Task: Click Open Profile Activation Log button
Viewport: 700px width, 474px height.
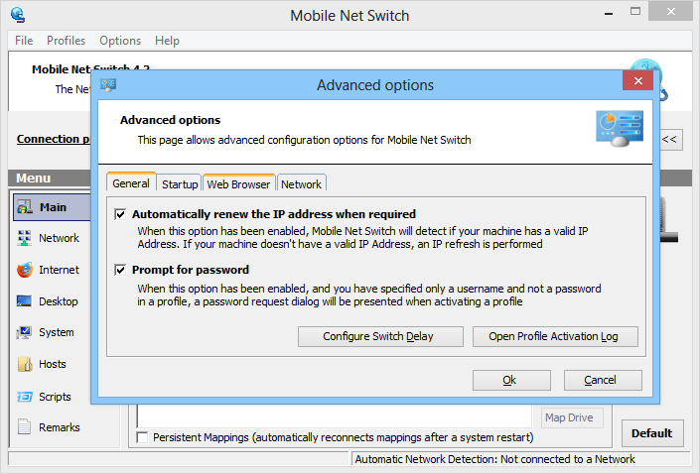Action: click(555, 336)
